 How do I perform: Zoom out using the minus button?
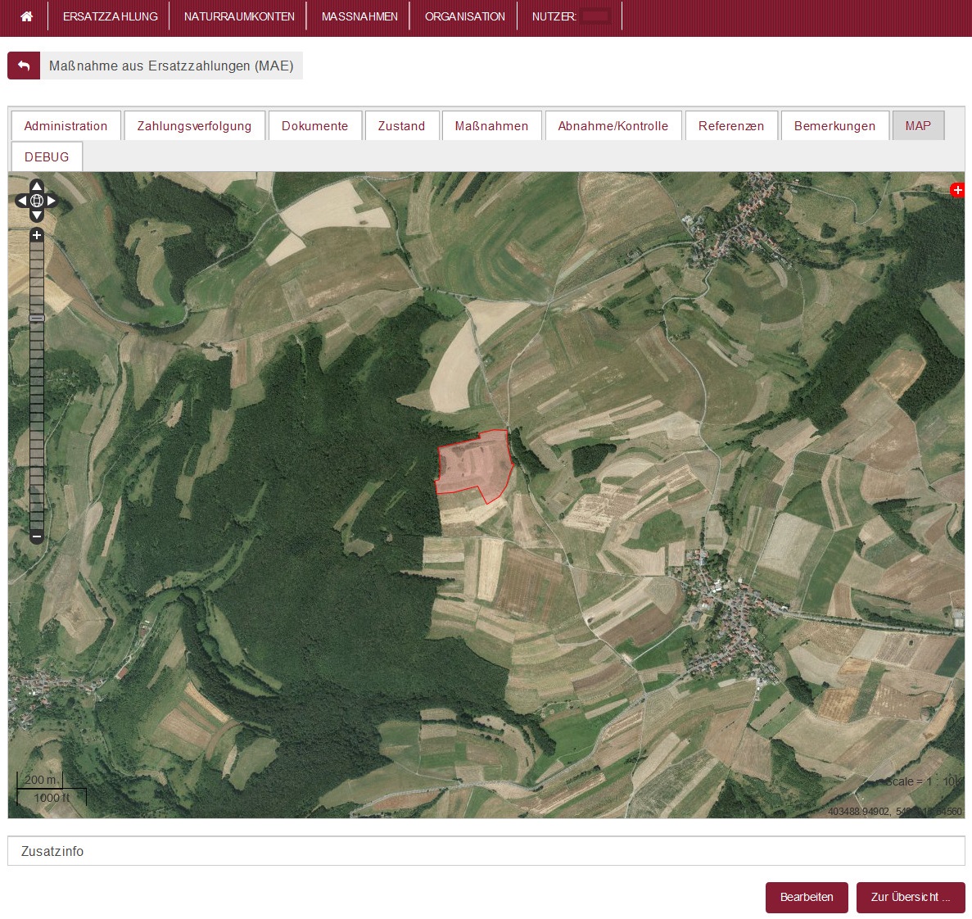click(x=37, y=536)
